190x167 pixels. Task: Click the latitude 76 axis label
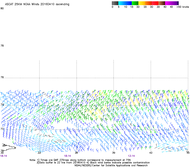pyautogui.click(x=2, y=77)
